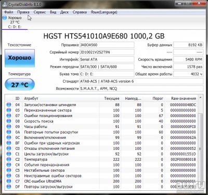Select the Скорость поиска attribute row
208x195 pixels.
(x=102, y=121)
